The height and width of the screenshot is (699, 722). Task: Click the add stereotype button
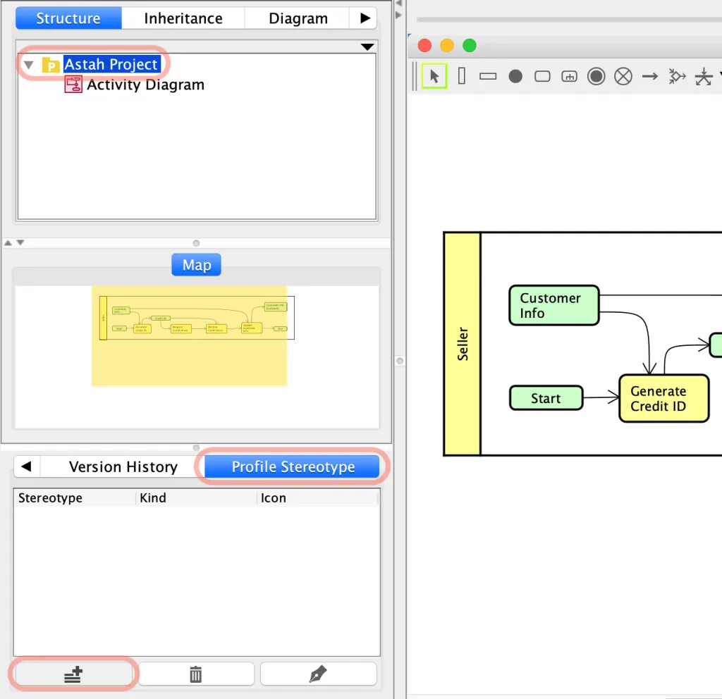(x=73, y=674)
